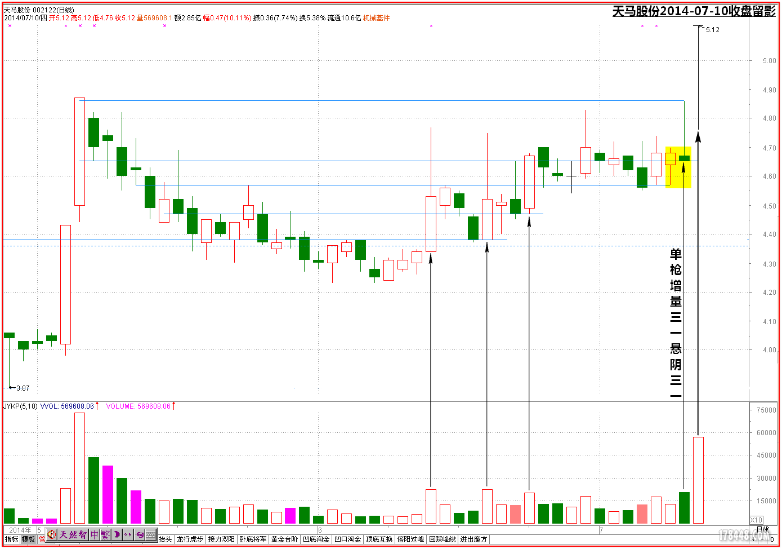Click the input method logo icon

click(51, 534)
